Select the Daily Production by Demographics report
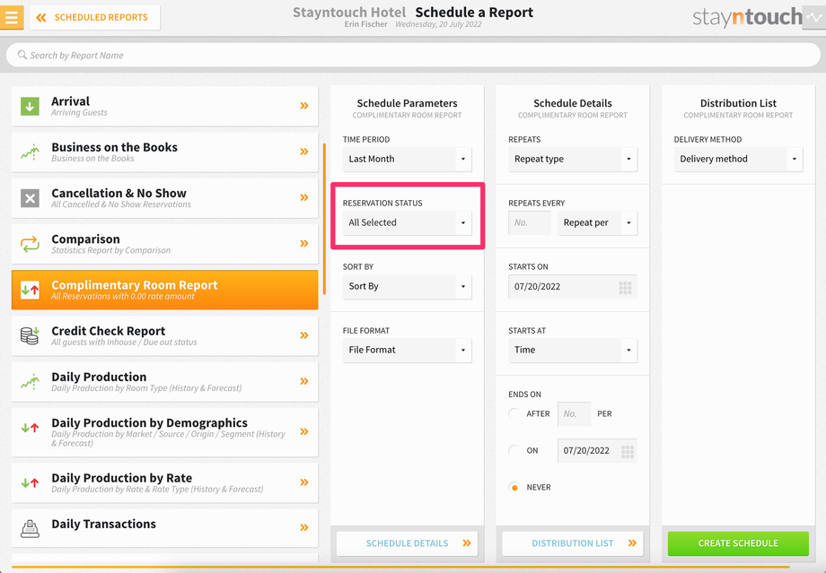 click(x=165, y=431)
